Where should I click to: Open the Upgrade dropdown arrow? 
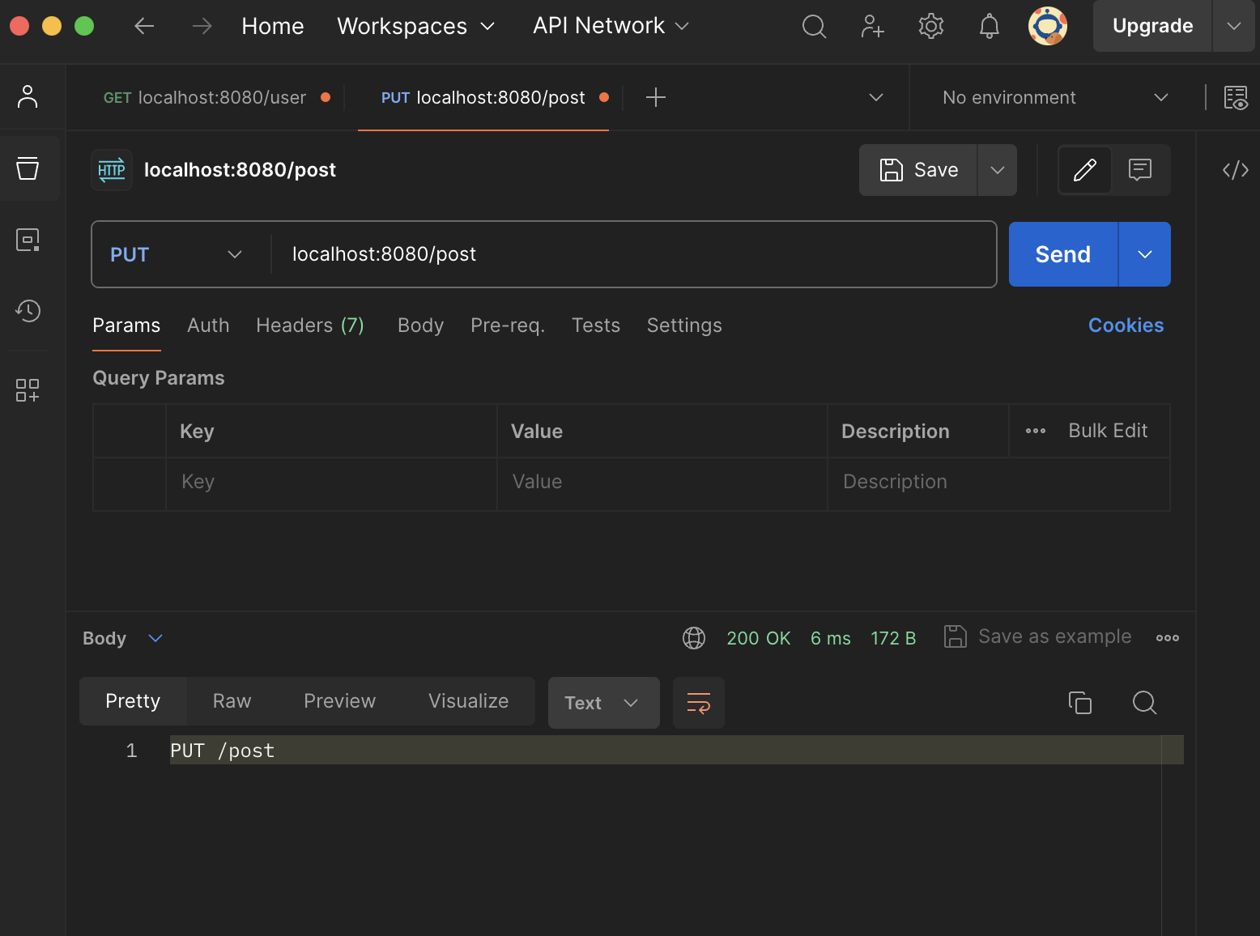pyautogui.click(x=1234, y=26)
